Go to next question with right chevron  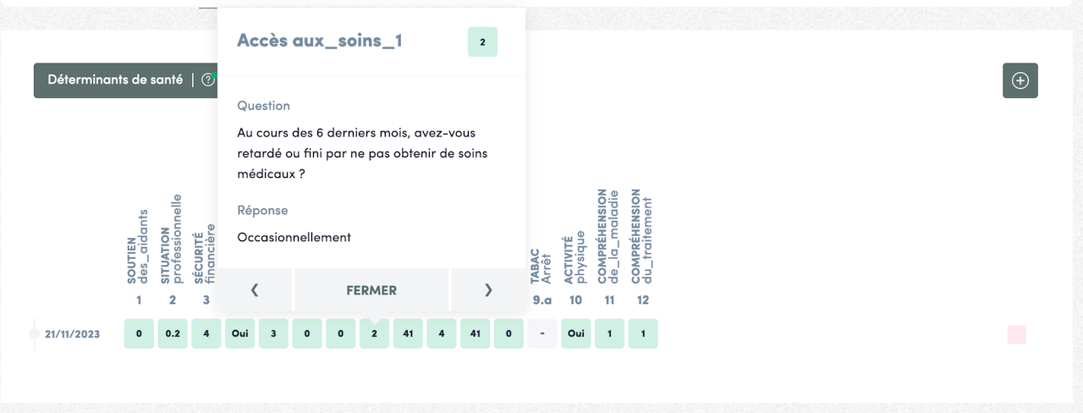point(487,290)
